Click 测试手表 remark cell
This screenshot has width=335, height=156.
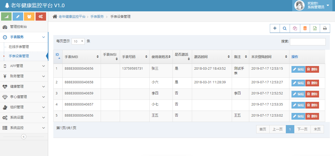(240, 71)
